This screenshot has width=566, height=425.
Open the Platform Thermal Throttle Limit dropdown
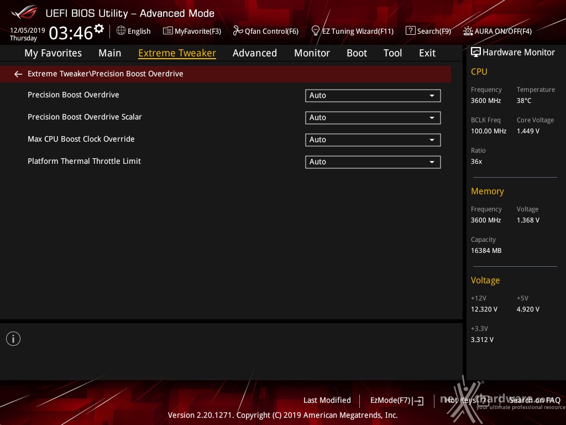(373, 162)
